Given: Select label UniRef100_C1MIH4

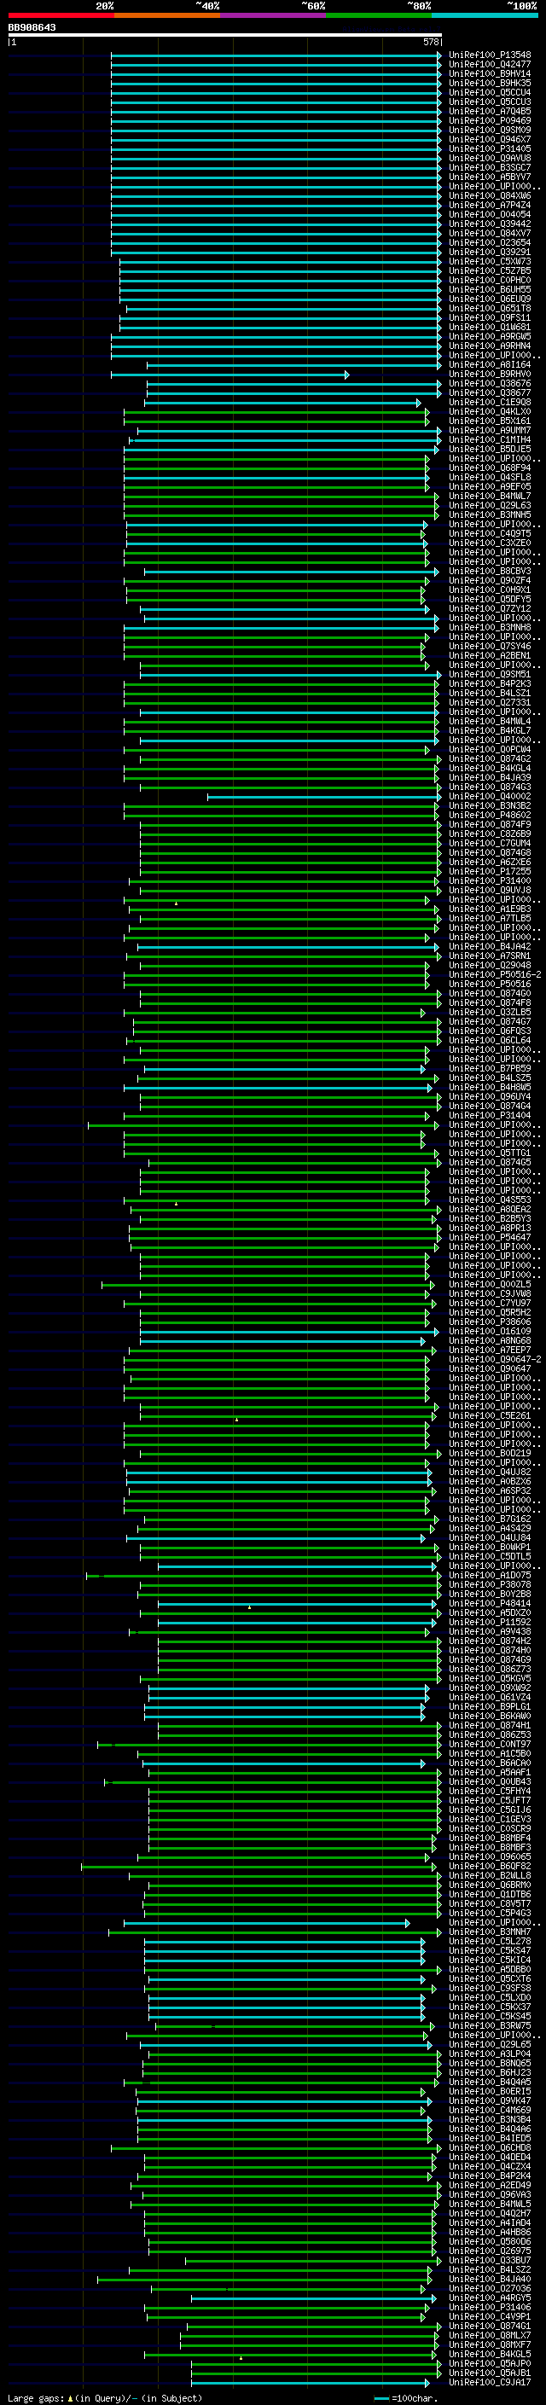Looking at the screenshot, I should (490, 439).
